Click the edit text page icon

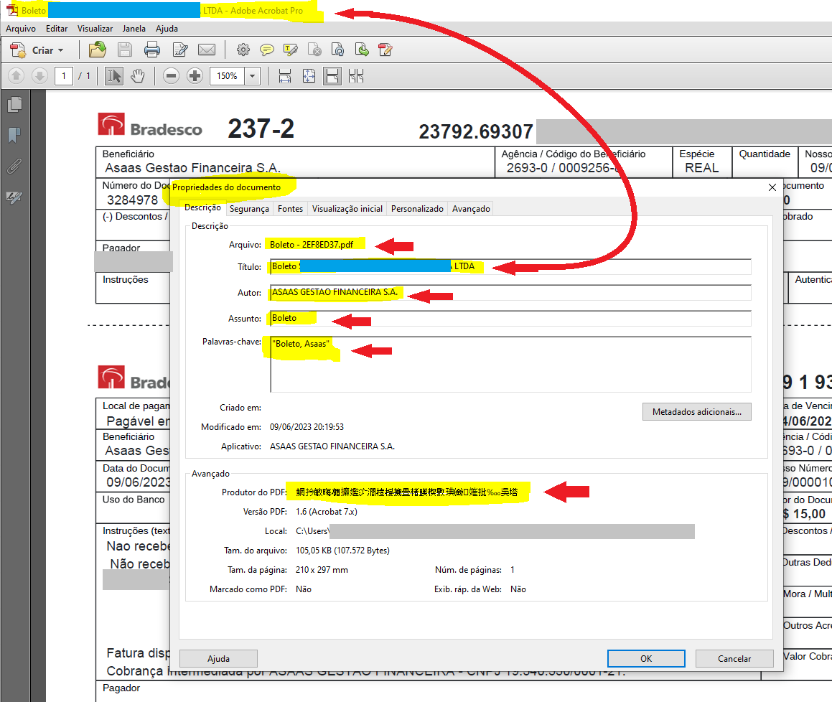pyautogui.click(x=180, y=50)
